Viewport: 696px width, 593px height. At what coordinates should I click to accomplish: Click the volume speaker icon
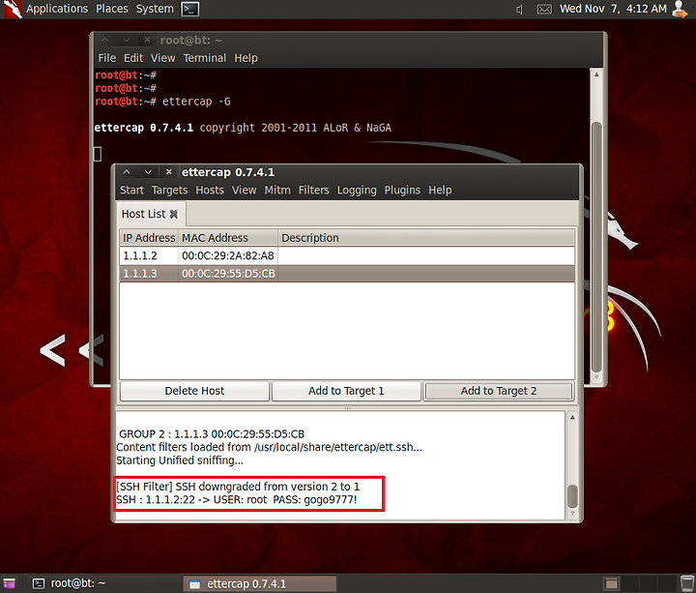click(519, 10)
